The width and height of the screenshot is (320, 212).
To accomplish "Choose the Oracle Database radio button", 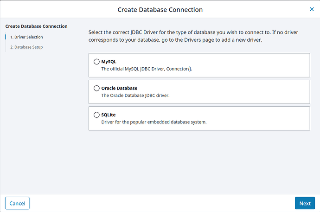I will coord(96,88).
